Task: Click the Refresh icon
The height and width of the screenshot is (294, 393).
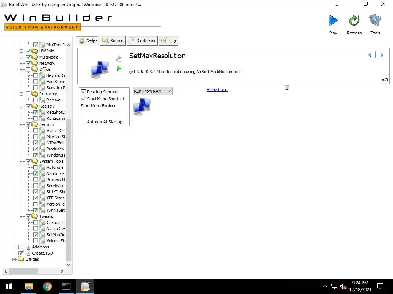Action: point(354,21)
